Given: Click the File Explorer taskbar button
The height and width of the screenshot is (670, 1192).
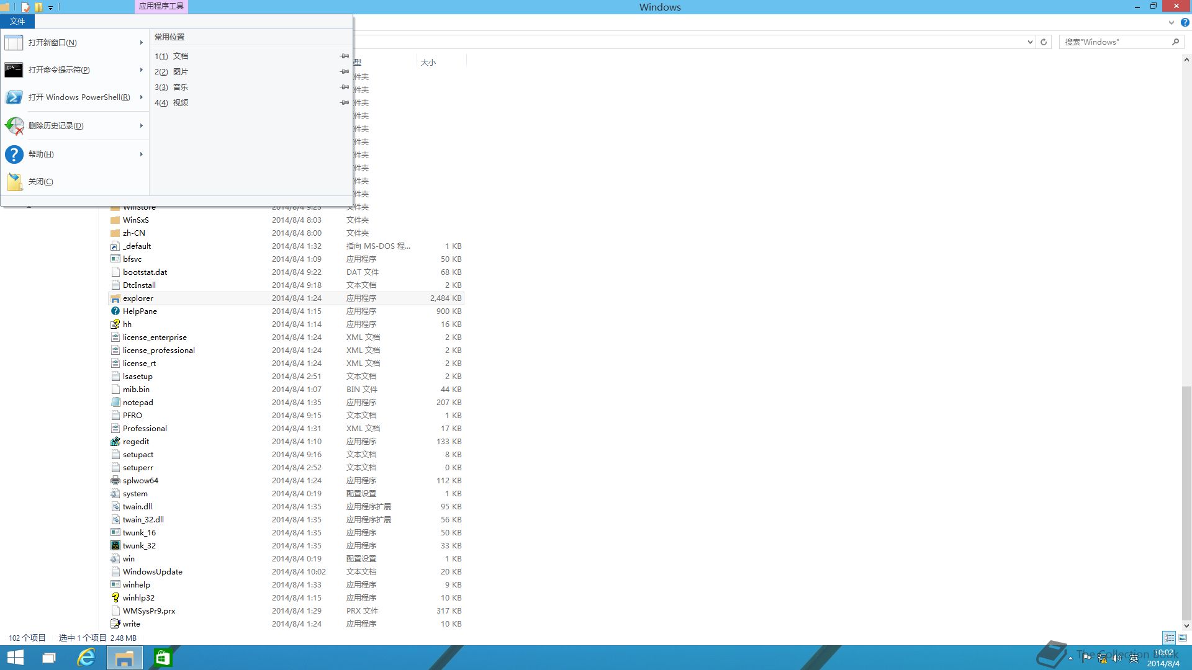Looking at the screenshot, I should 124,658.
